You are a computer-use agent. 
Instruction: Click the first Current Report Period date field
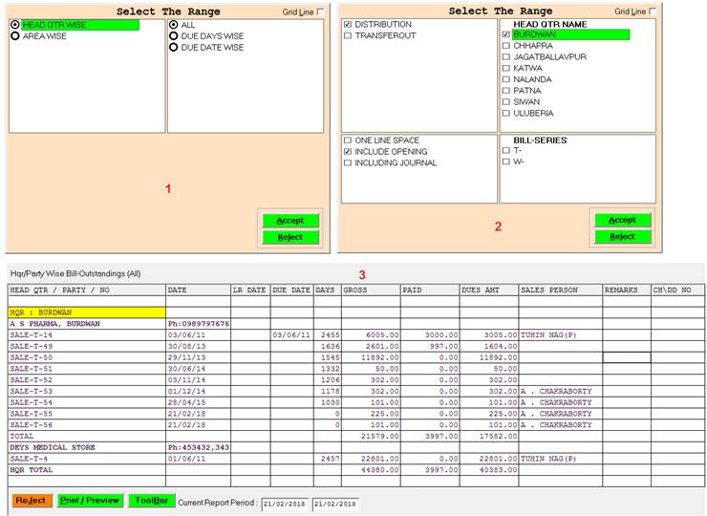pos(286,504)
